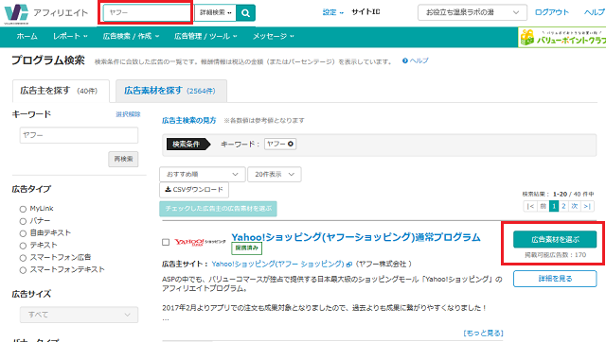Click 次 next page button
Viewport: 606px width, 342px height.
pyautogui.click(x=575, y=206)
